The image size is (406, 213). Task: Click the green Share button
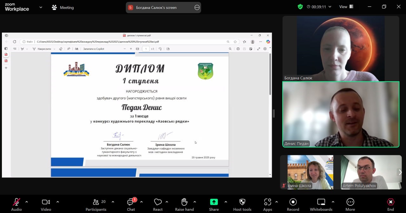coord(214,202)
